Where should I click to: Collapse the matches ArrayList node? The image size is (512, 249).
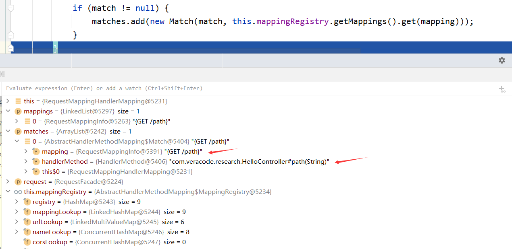click(8, 131)
